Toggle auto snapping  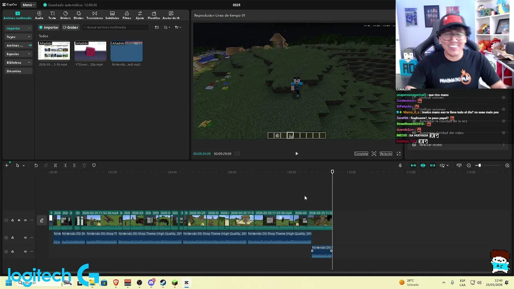423,165
